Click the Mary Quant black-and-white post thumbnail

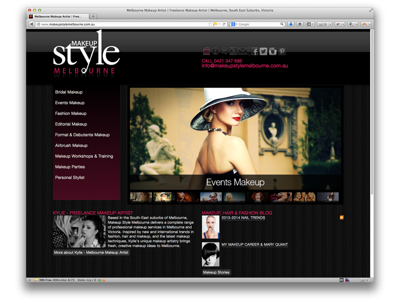pyautogui.click(x=210, y=254)
